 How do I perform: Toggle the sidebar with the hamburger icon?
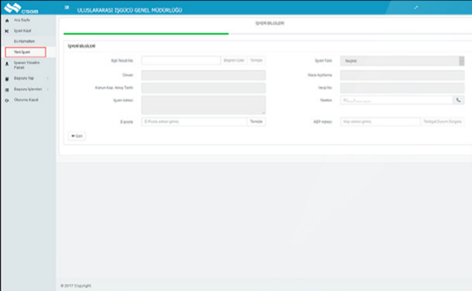tap(67, 8)
